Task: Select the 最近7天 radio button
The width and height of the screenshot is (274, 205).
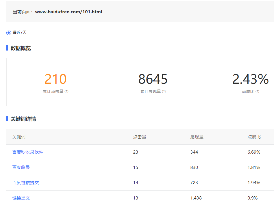Action: pos(9,33)
